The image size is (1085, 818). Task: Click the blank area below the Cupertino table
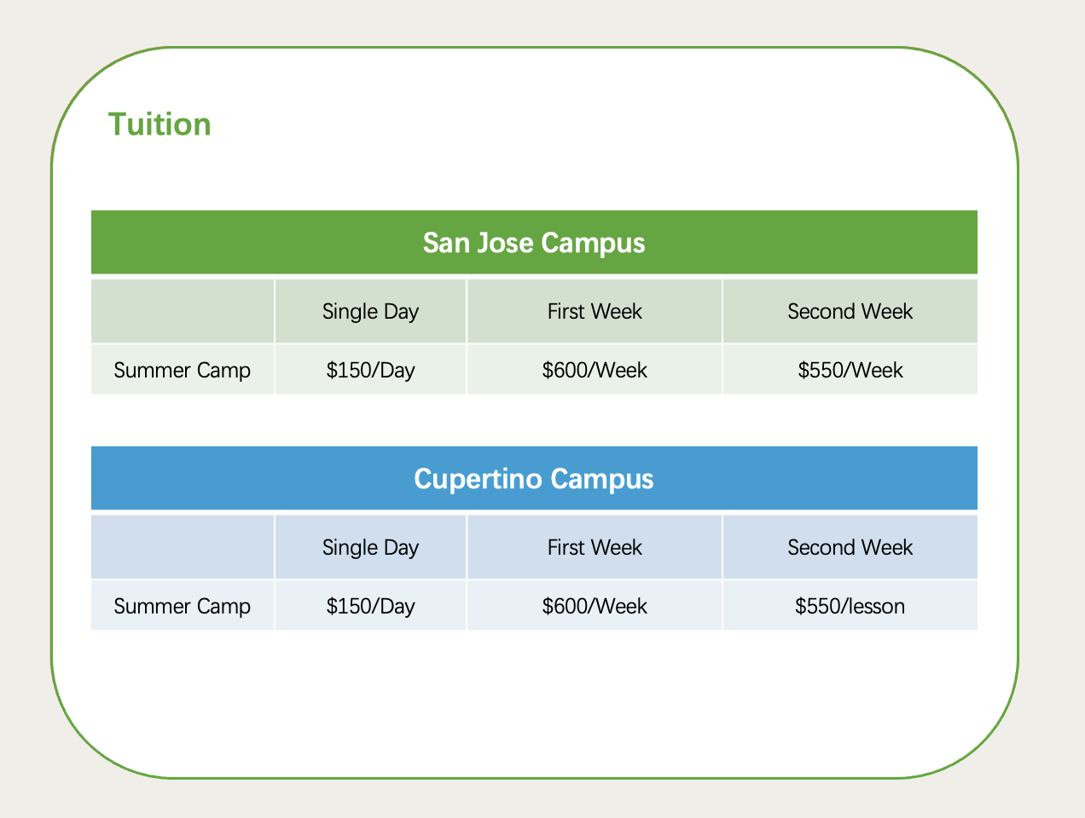[x=534, y=699]
